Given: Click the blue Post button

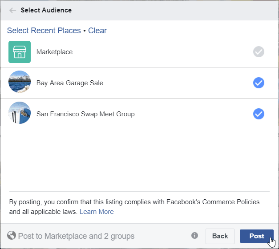Looking at the screenshot, I should (x=257, y=236).
